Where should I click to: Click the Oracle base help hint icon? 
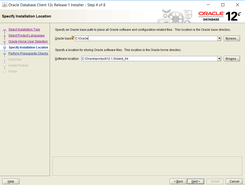point(73,37)
